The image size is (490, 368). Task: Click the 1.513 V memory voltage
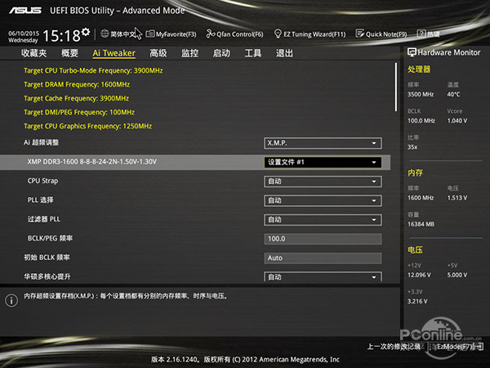click(457, 198)
